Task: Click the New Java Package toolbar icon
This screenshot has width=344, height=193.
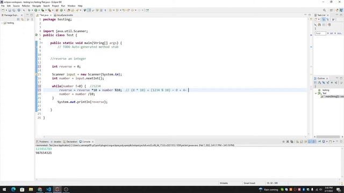Action: (x=57, y=10)
